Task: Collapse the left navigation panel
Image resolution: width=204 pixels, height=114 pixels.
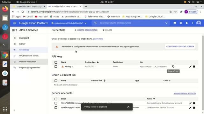Action: pyautogui.click(x=15, y=111)
